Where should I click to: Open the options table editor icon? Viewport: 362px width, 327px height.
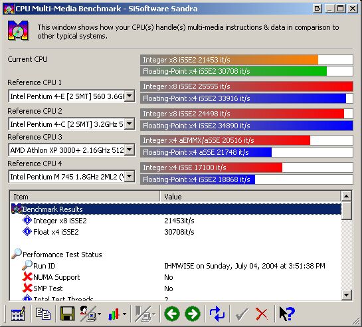(18, 314)
